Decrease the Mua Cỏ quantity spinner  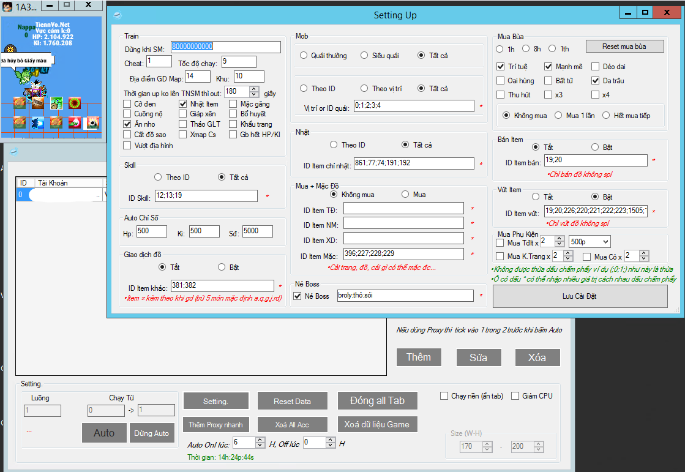(x=644, y=259)
